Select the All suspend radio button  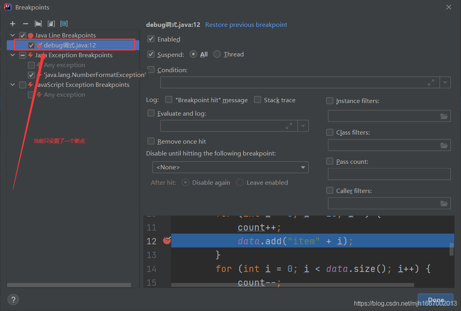[x=193, y=54]
